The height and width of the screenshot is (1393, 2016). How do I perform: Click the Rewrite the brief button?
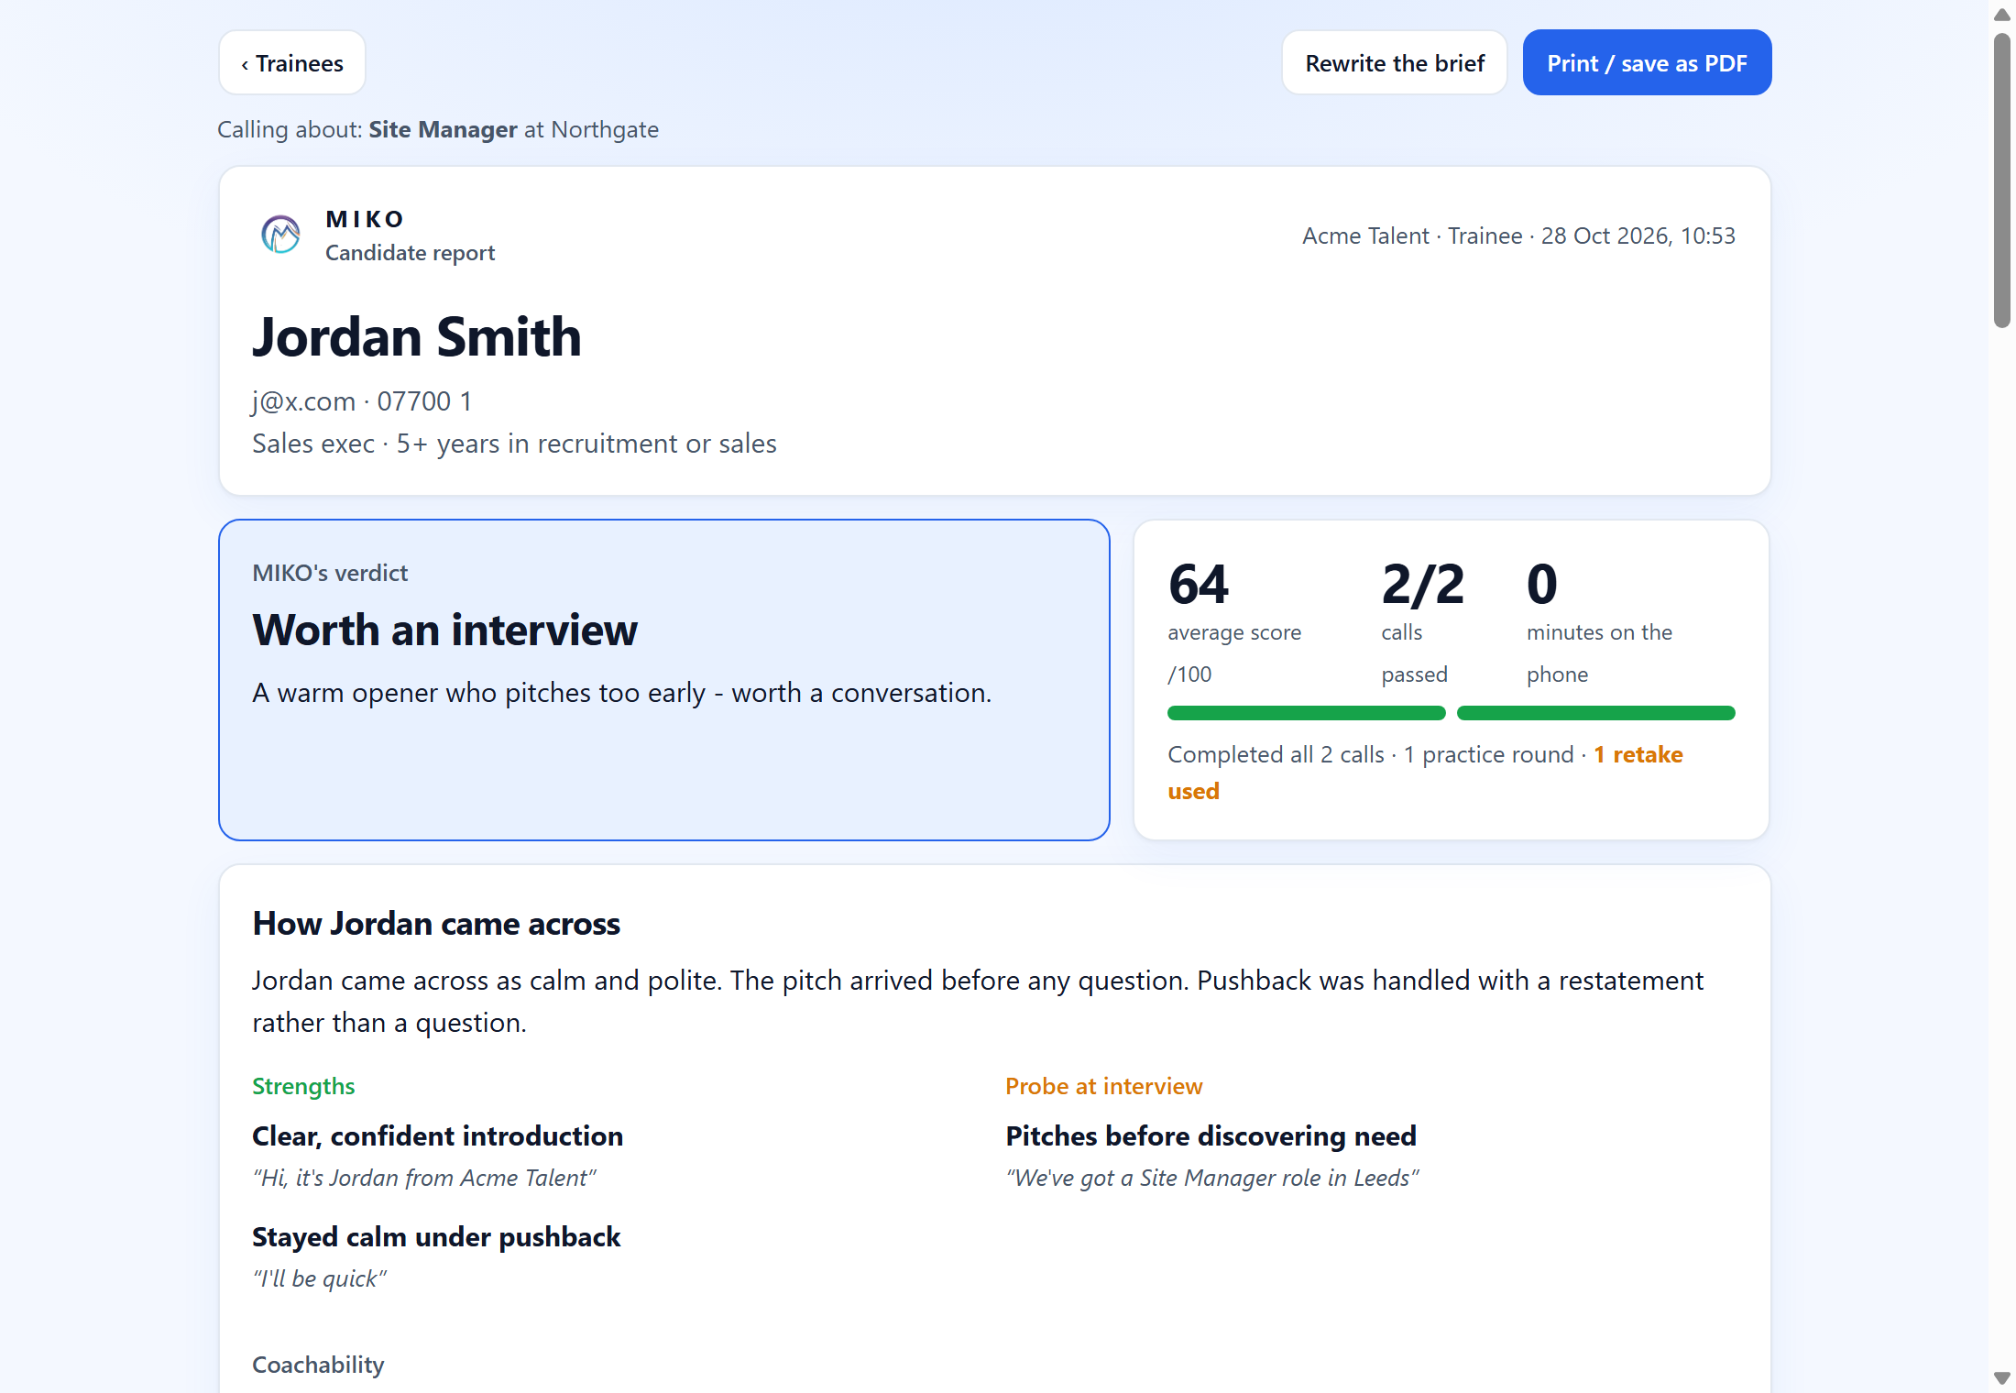(x=1394, y=63)
